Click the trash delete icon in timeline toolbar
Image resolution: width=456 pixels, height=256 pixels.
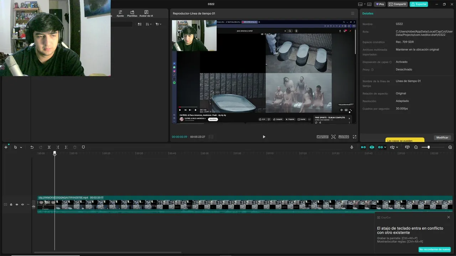[75, 147]
